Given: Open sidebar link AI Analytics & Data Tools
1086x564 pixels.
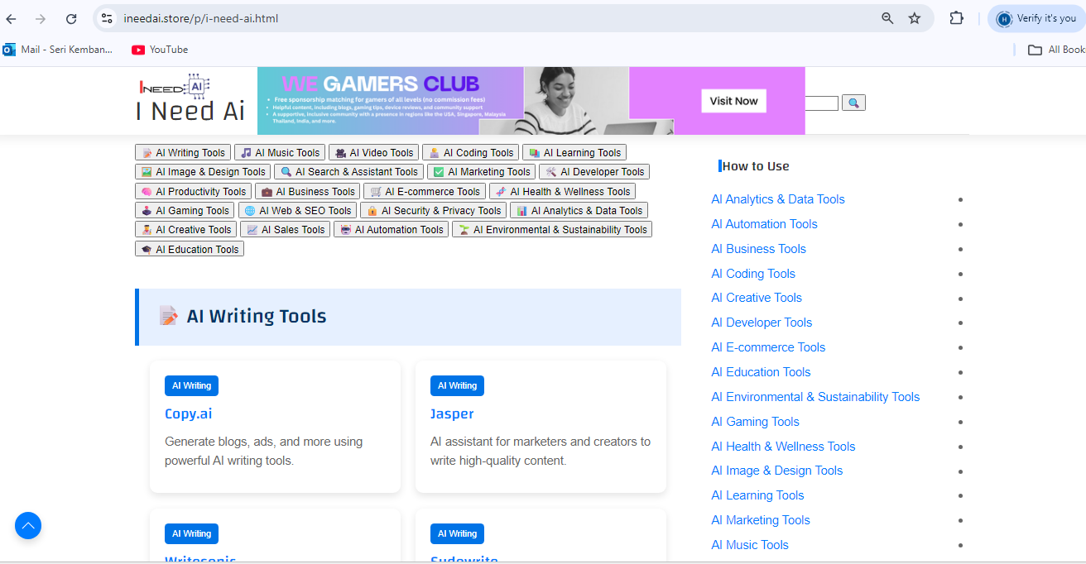Looking at the screenshot, I should click(778, 199).
